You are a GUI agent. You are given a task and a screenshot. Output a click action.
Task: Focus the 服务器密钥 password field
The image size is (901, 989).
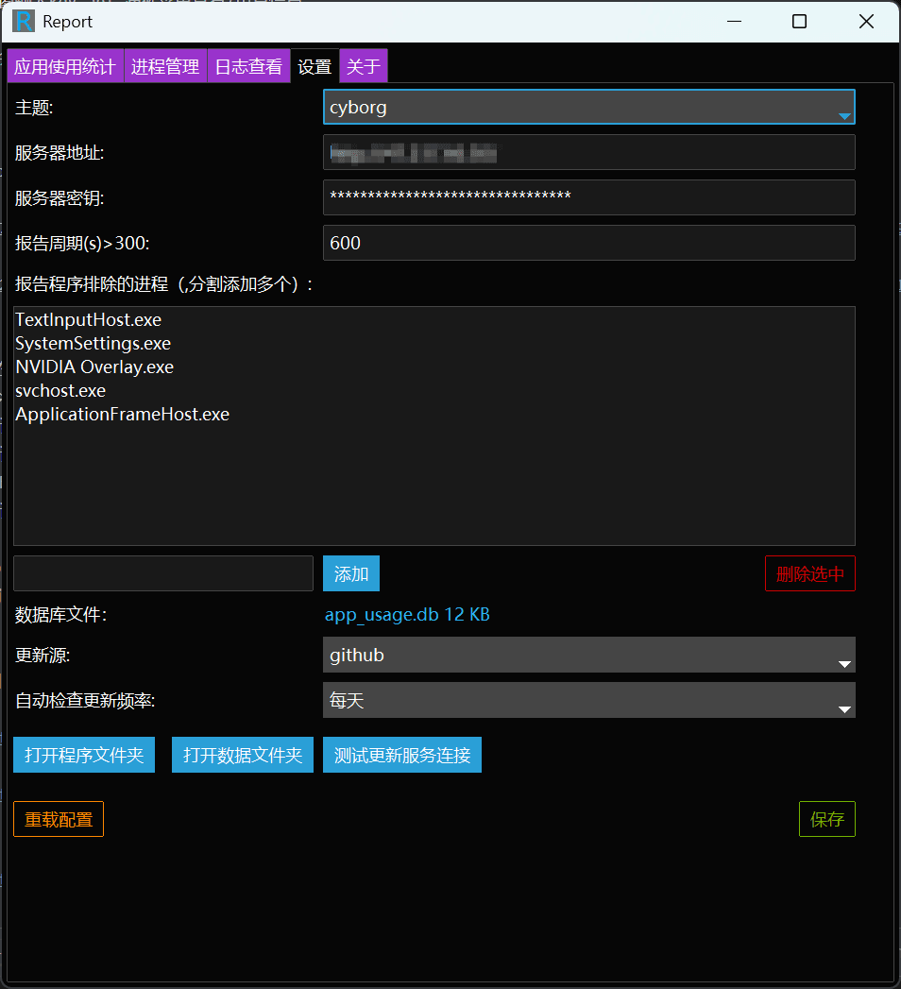pos(588,197)
